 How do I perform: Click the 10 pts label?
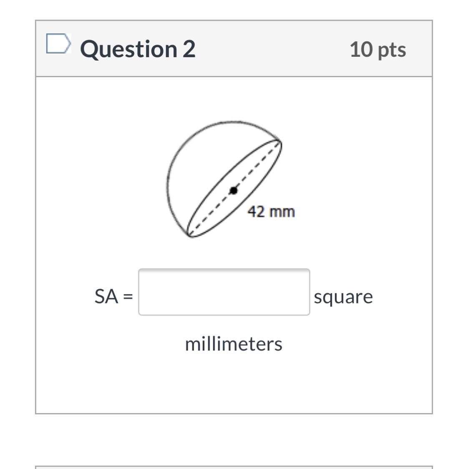[377, 49]
